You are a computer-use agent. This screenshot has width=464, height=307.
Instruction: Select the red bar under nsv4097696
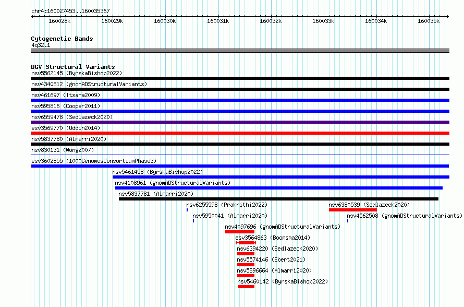240,232
